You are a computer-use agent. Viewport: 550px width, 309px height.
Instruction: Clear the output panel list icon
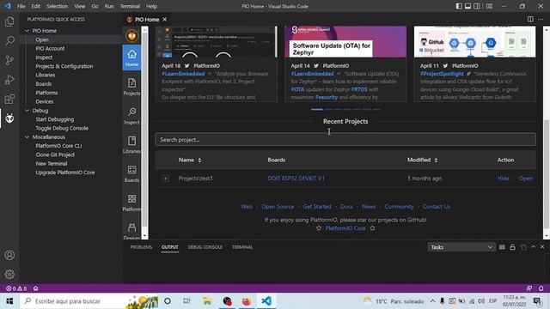[x=502, y=247]
